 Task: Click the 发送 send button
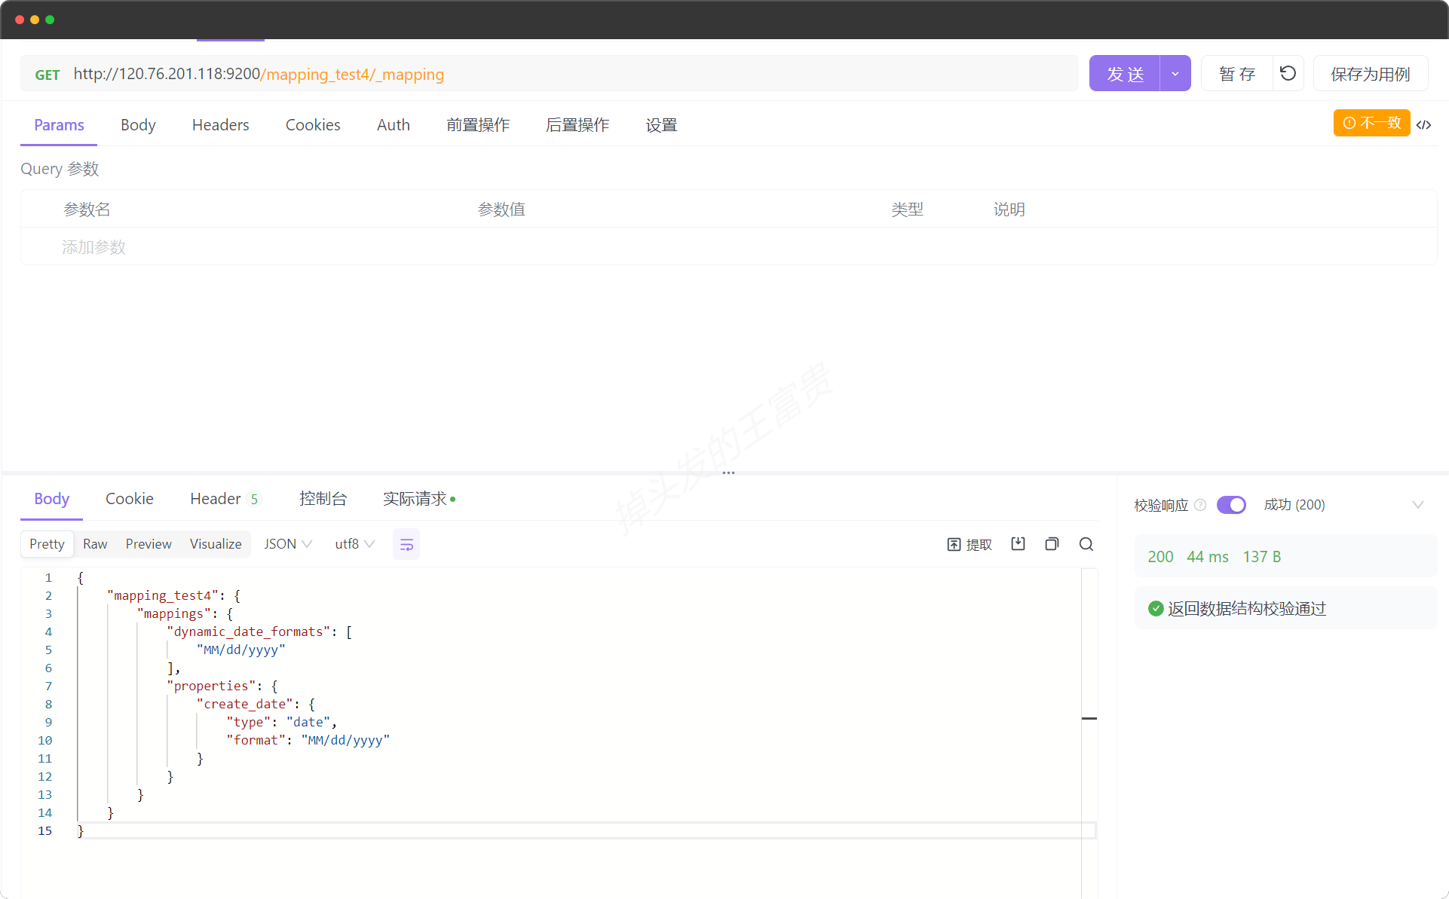(1125, 73)
